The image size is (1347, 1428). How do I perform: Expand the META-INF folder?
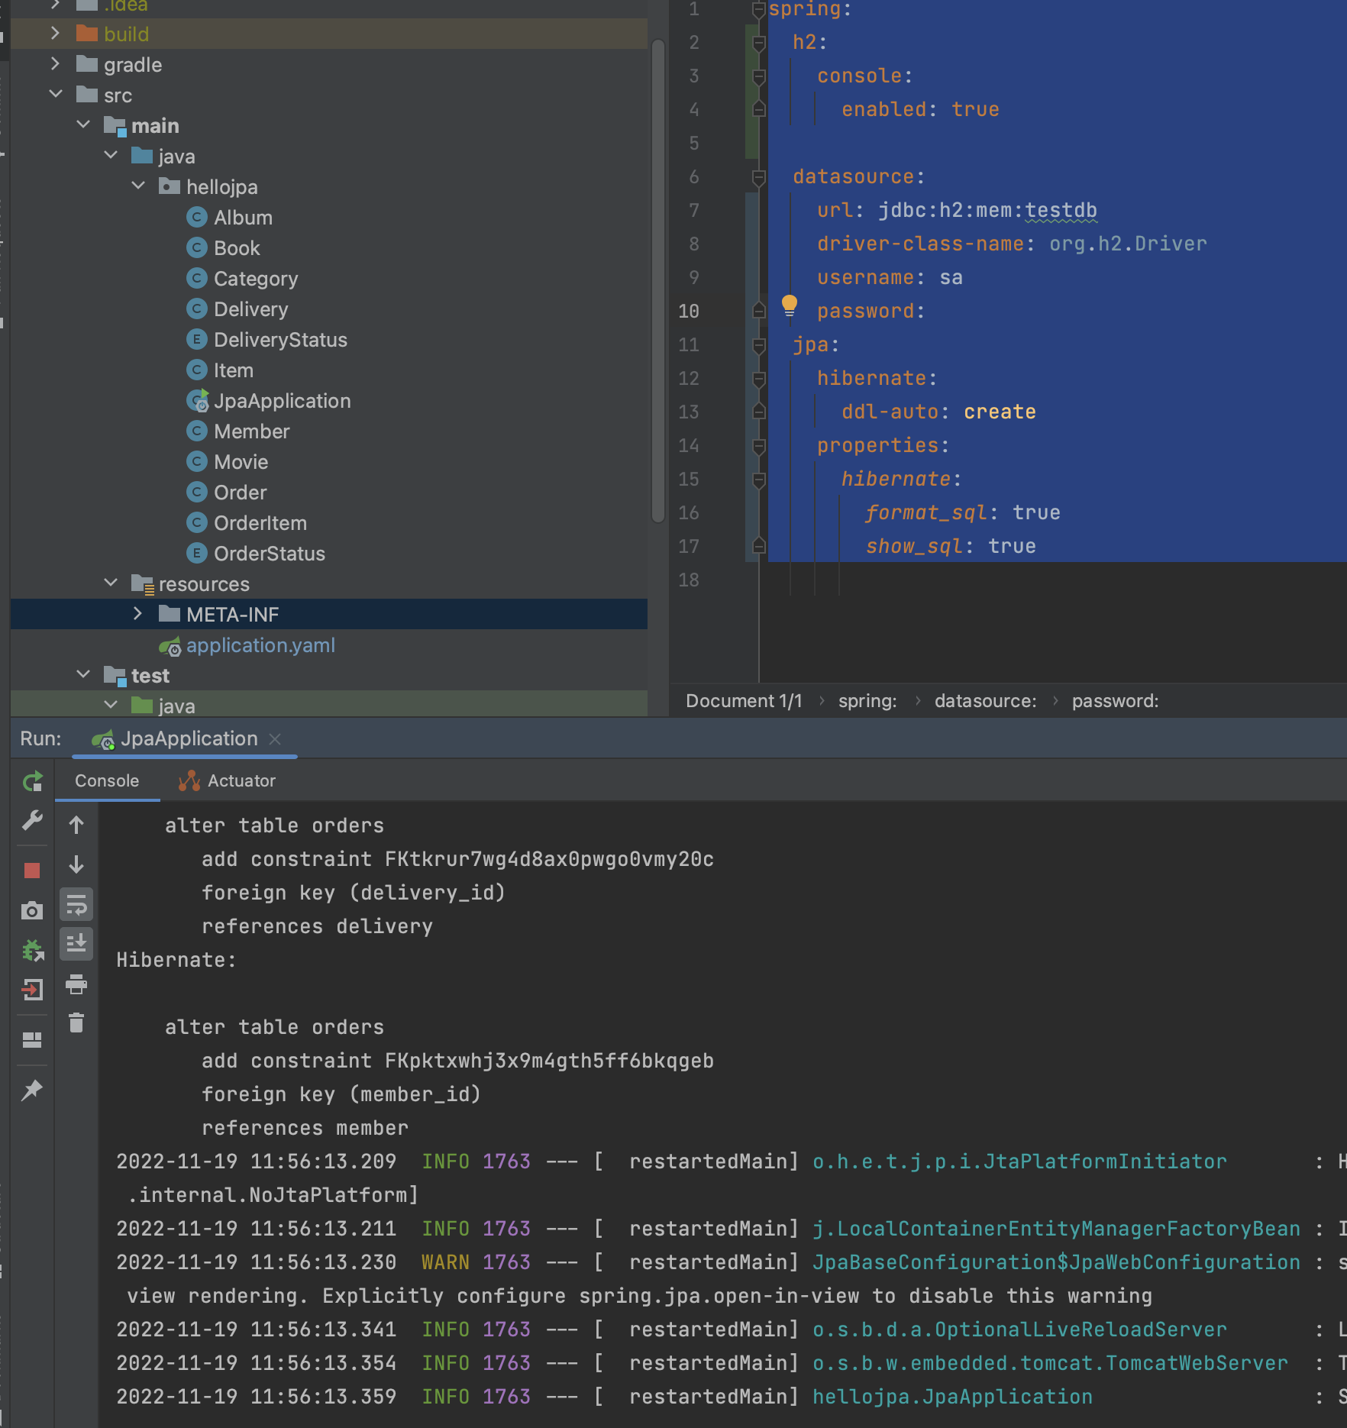(x=138, y=614)
